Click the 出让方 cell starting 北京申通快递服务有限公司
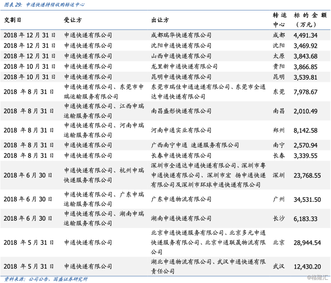 208,242
